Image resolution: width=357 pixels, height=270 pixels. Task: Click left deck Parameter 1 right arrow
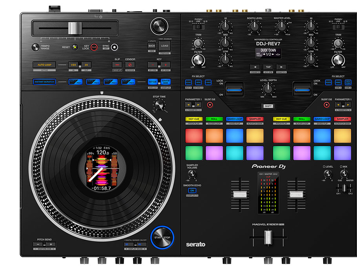[198, 105]
